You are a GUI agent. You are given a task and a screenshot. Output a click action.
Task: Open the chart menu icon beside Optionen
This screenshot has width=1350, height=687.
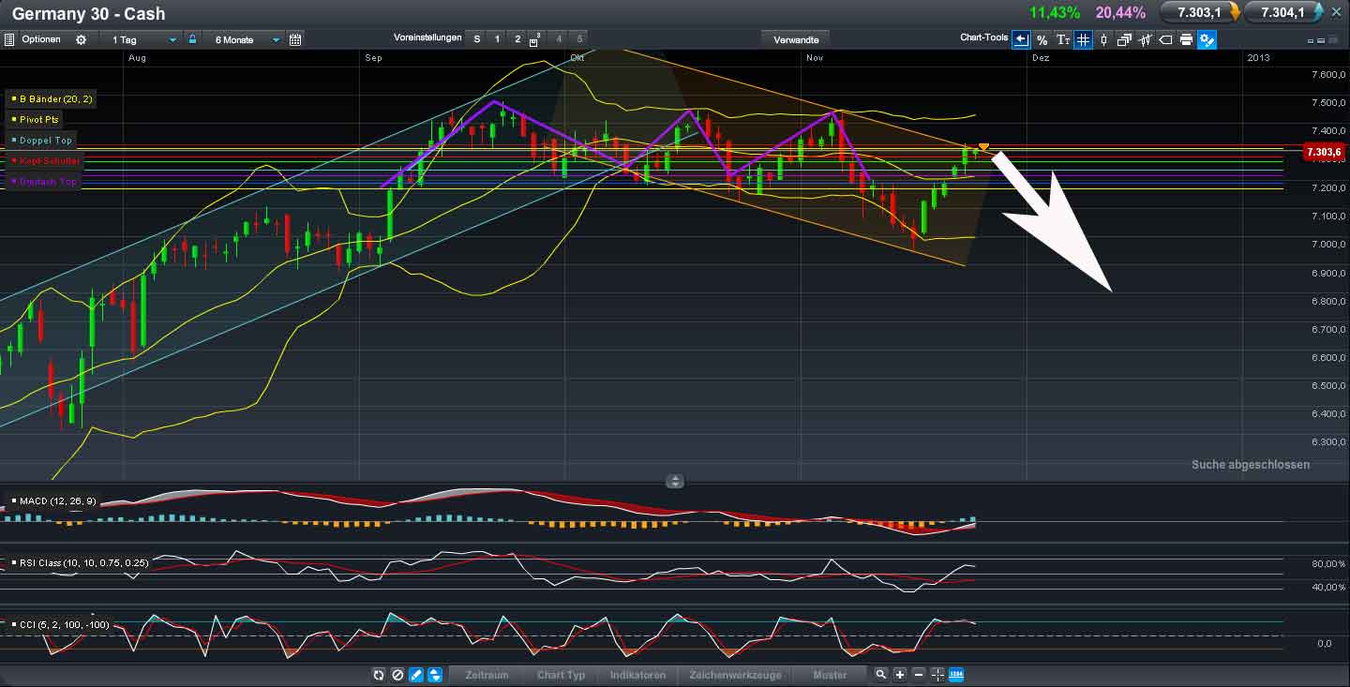(9, 39)
